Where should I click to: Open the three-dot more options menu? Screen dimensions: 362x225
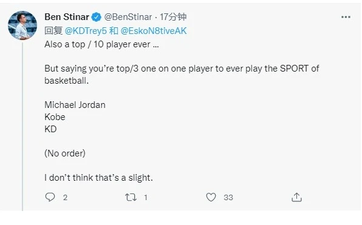pyautogui.click(x=346, y=17)
